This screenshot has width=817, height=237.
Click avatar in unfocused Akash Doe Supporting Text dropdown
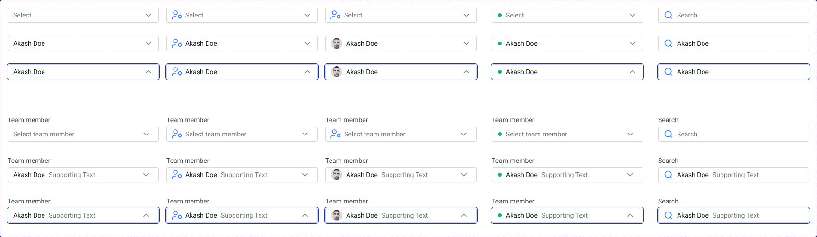[x=336, y=175]
